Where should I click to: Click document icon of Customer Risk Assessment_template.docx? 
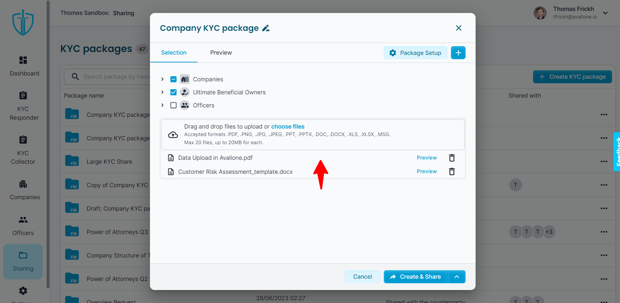click(171, 171)
